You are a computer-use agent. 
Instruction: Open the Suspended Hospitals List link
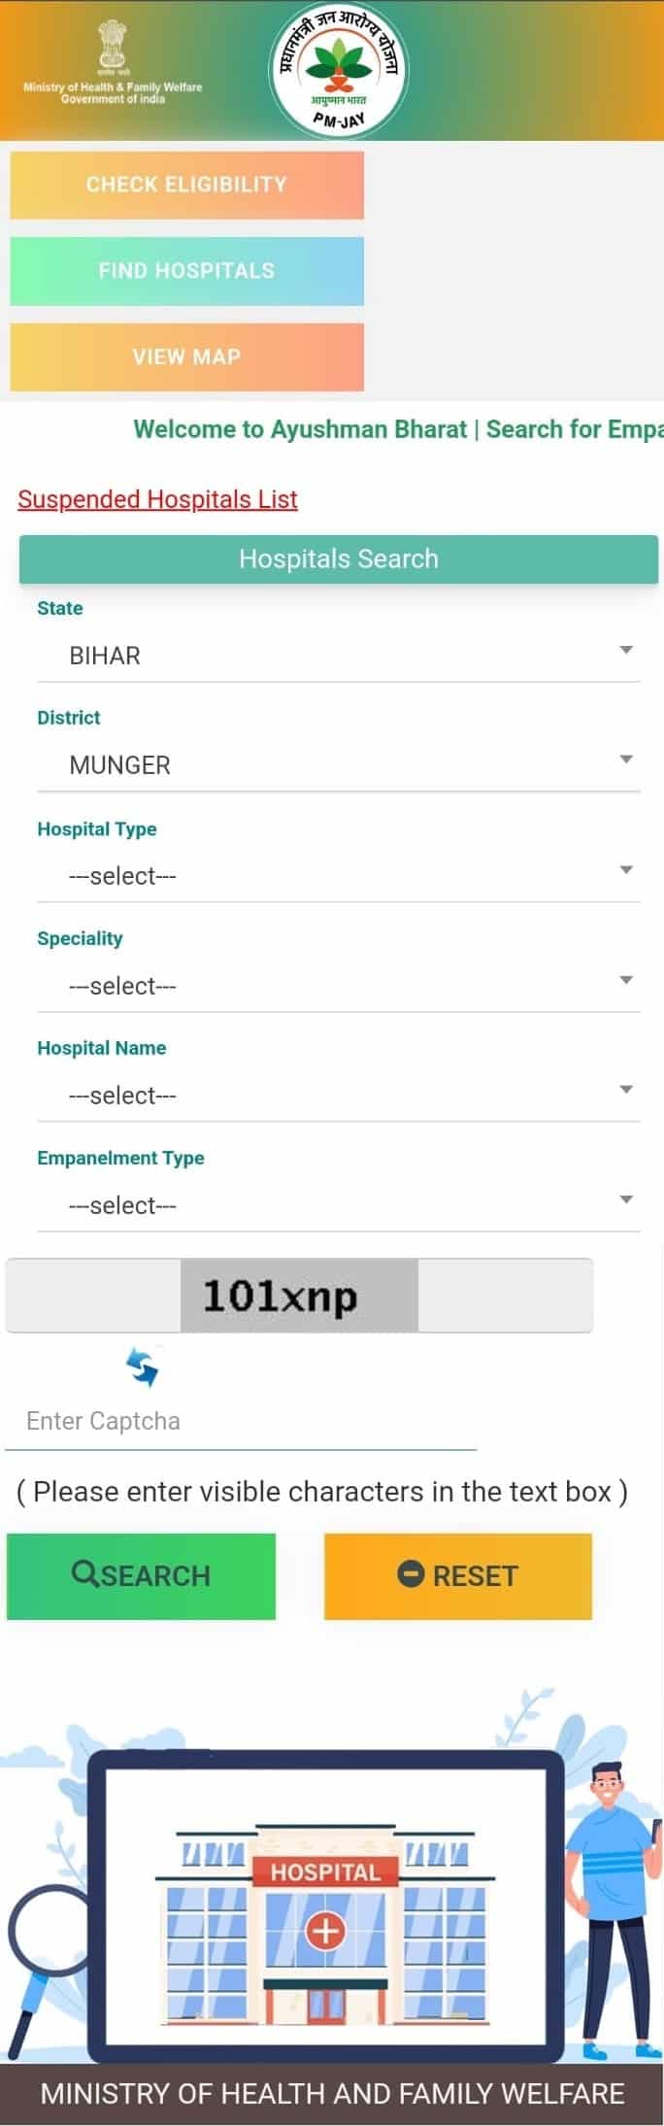(x=156, y=499)
